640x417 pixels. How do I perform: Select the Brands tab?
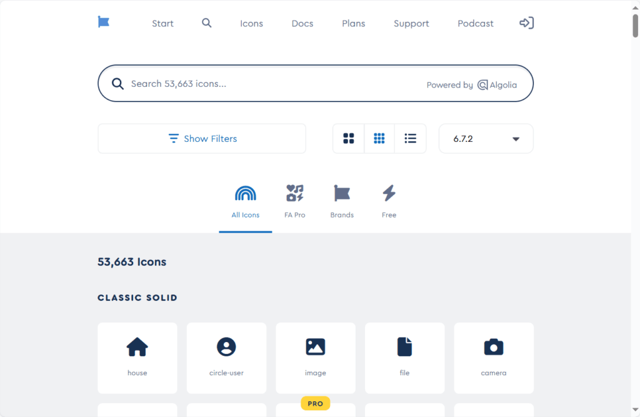(342, 203)
